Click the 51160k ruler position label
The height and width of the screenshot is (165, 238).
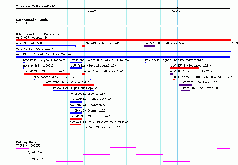click(177, 11)
